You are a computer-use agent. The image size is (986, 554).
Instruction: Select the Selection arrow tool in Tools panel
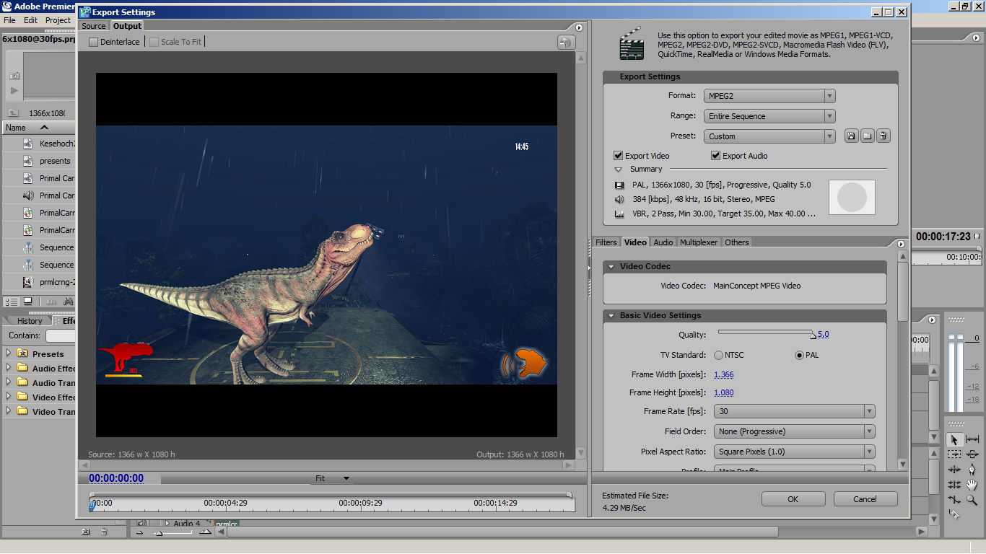tap(954, 439)
